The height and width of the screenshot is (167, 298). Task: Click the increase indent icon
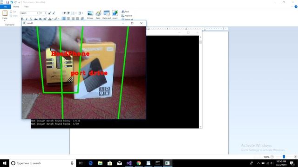[x=68, y=13]
